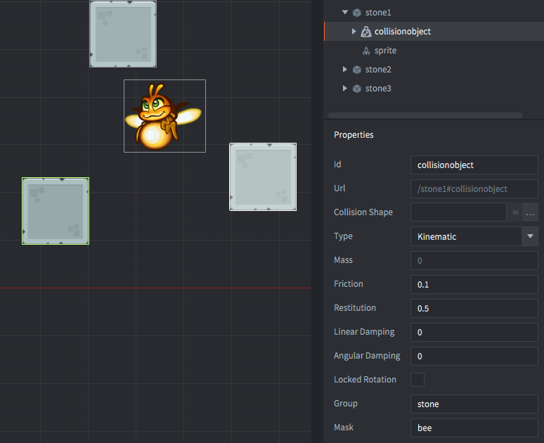This screenshot has height=443, width=544.
Task: Select the sprite item in outline
Action: (x=385, y=51)
